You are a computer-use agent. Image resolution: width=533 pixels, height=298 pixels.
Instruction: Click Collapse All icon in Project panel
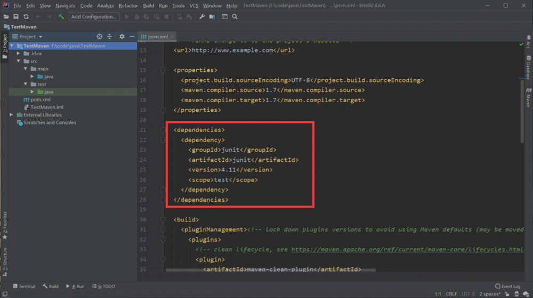[110, 37]
